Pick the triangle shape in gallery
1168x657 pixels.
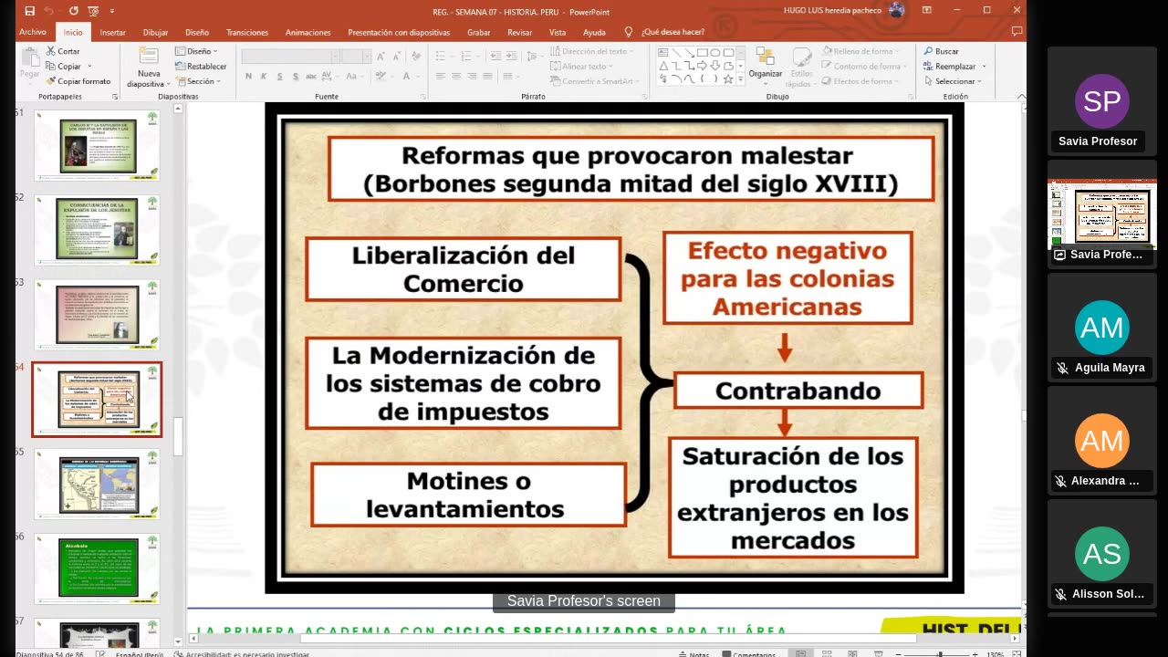point(663,66)
